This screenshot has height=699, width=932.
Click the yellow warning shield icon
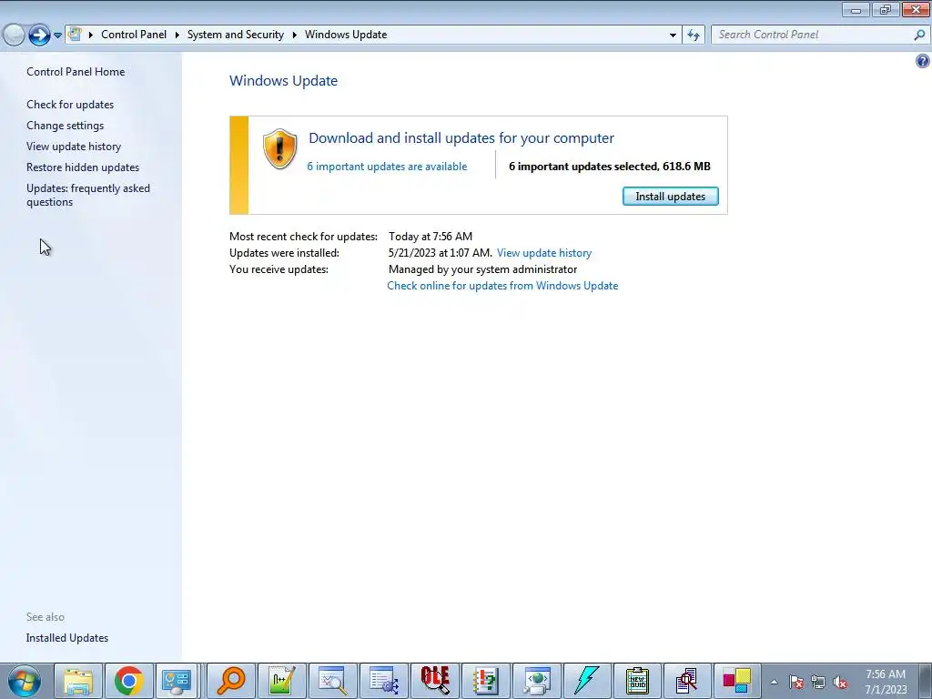(280, 148)
